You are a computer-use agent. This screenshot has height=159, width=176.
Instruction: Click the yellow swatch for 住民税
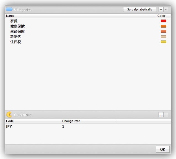click(x=163, y=42)
